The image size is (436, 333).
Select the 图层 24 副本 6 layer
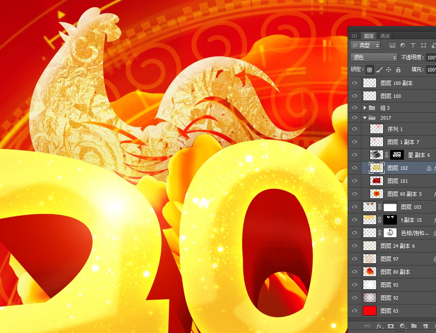tap(397, 246)
